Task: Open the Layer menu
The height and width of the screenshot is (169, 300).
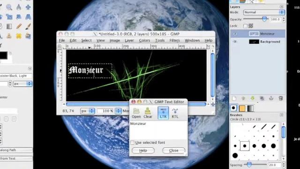Action: (129, 40)
